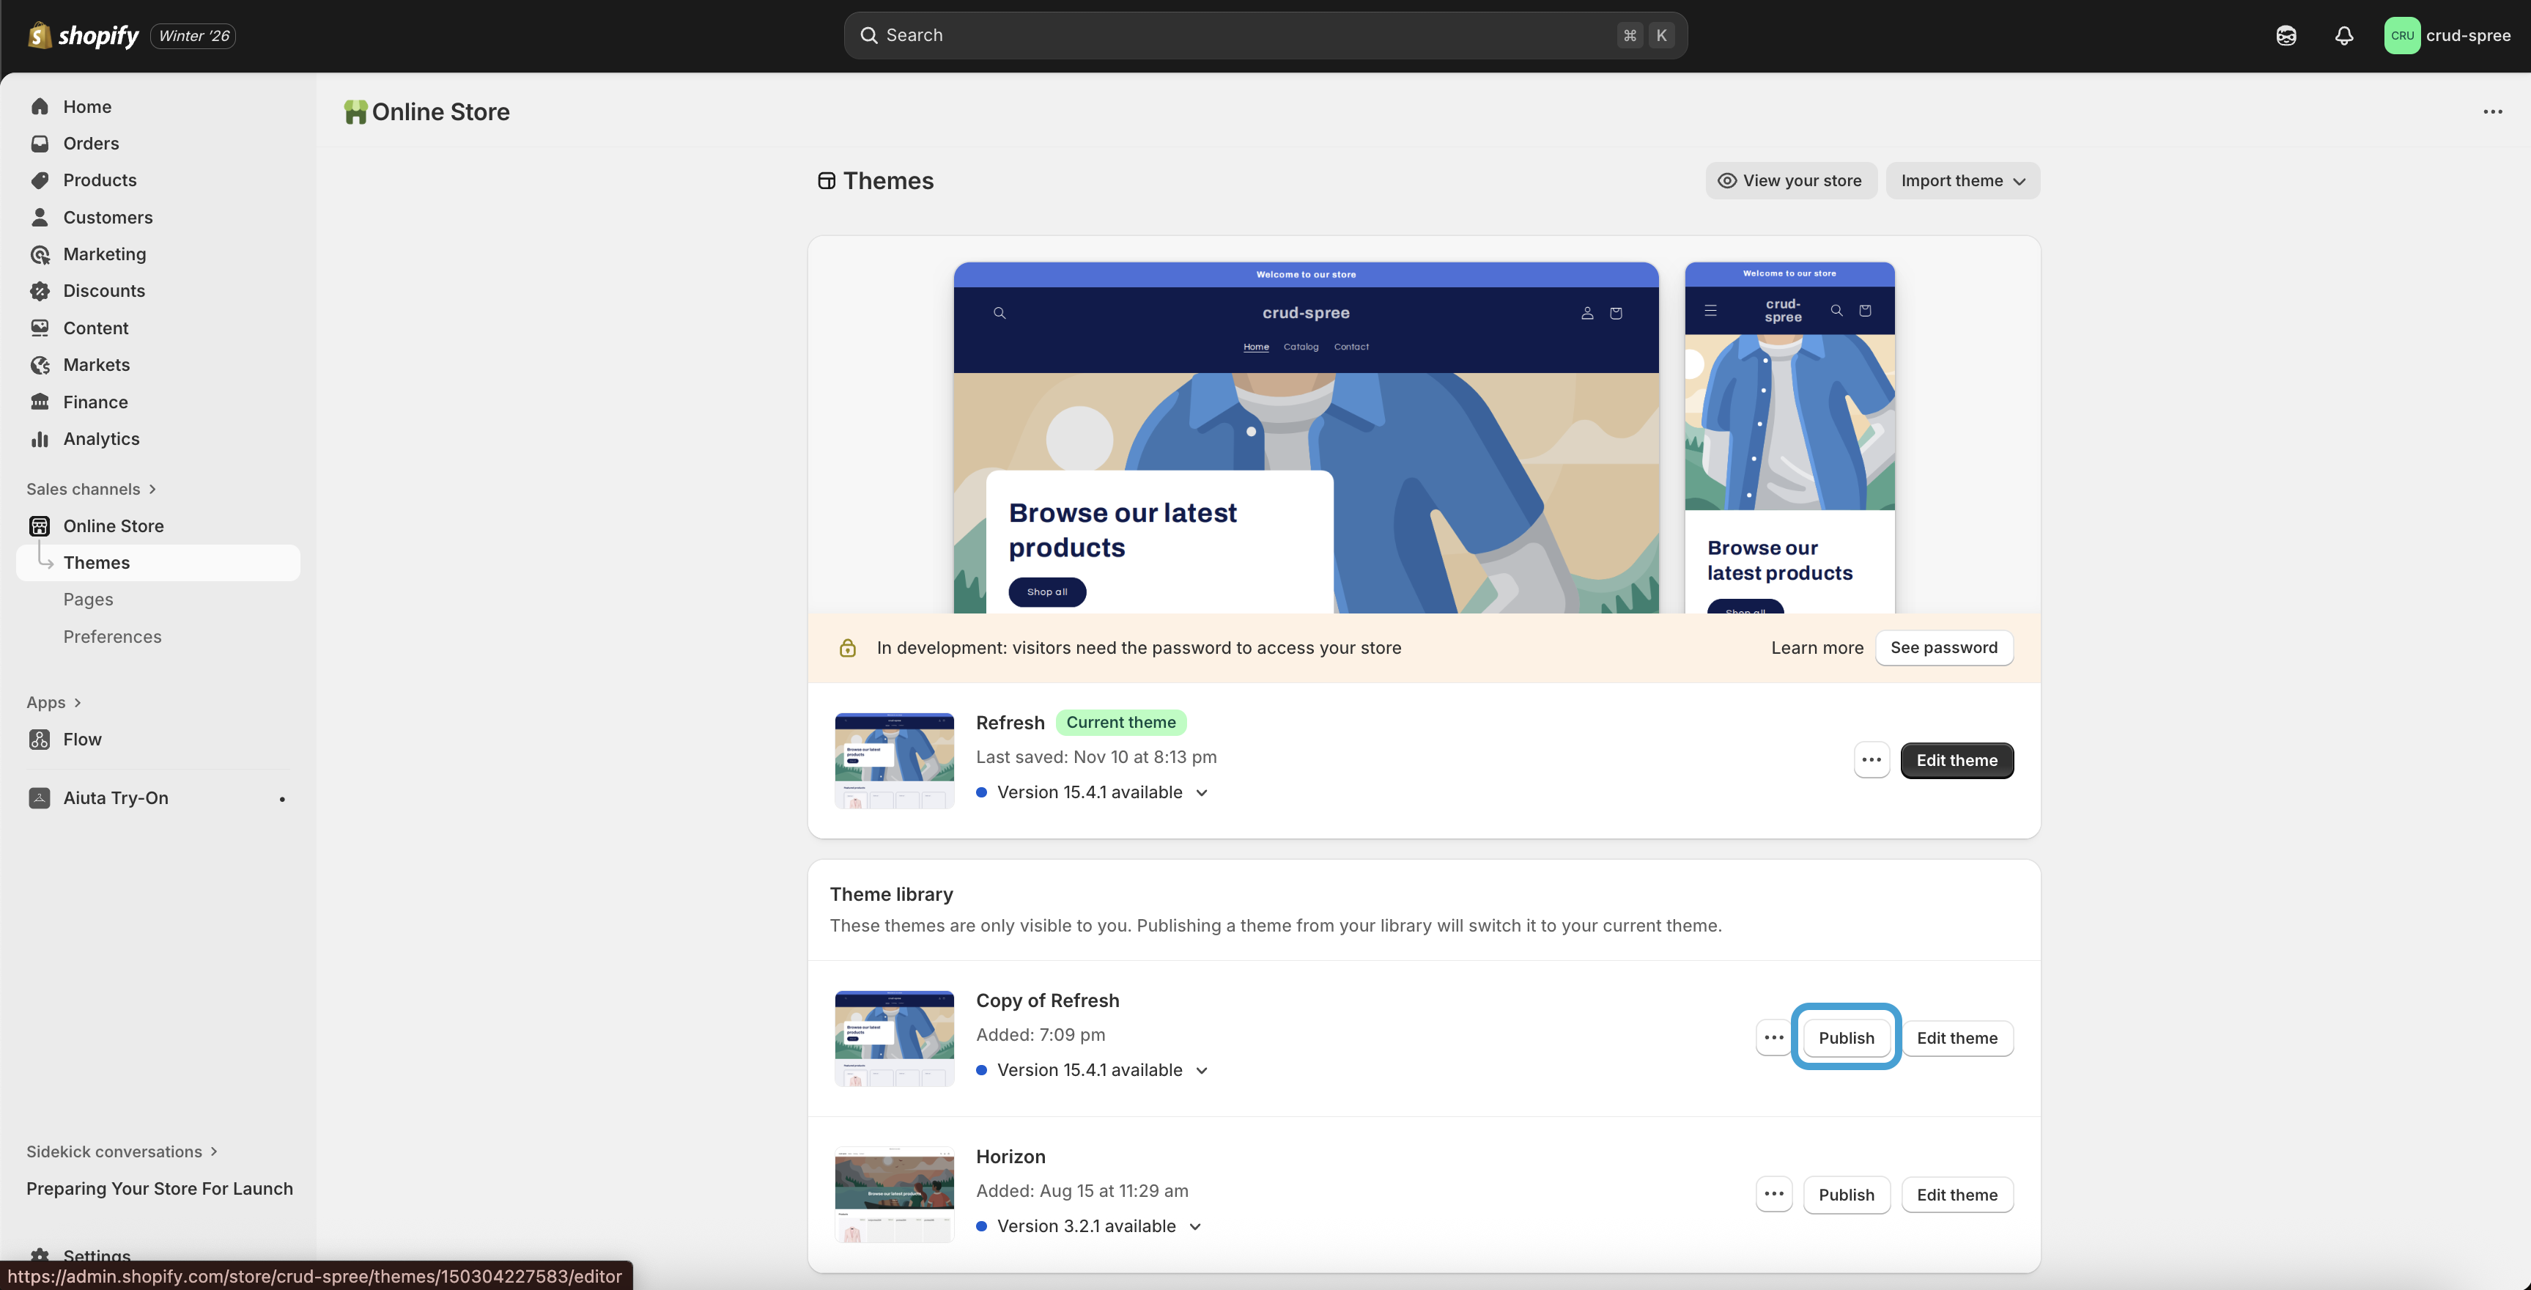The image size is (2531, 1290).
Task: Publish the Copy of Refresh theme
Action: pyautogui.click(x=1846, y=1038)
